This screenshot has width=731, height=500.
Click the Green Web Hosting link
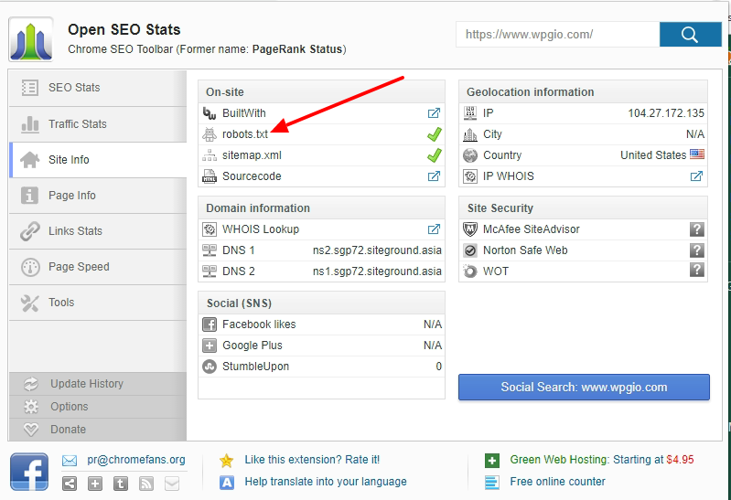pos(602,460)
